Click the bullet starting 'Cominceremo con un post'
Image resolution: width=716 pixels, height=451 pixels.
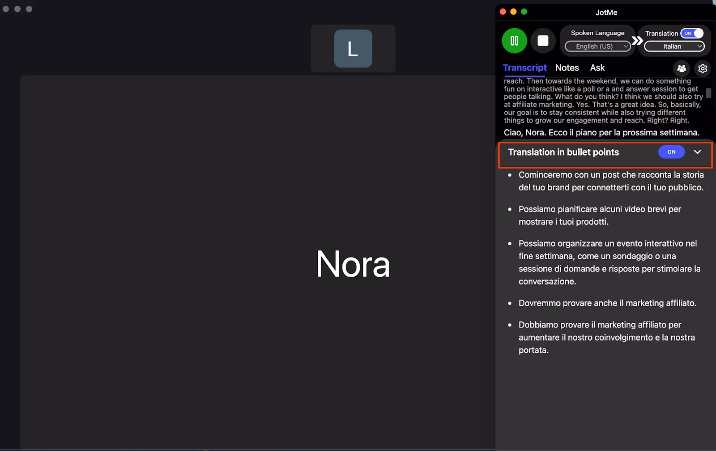point(611,181)
